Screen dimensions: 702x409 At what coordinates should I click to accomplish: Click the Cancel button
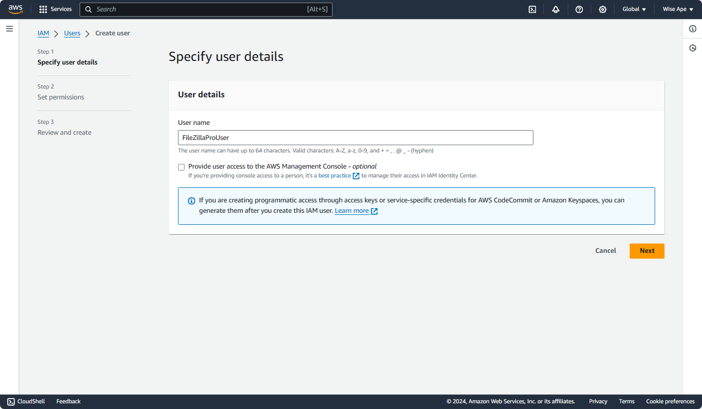[606, 251]
